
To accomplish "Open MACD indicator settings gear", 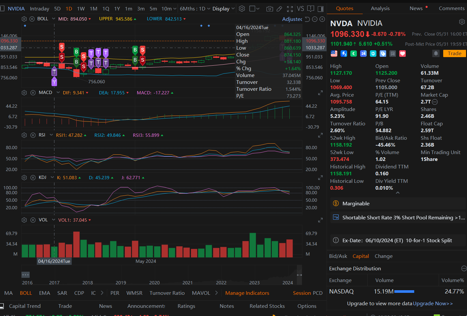I will click(24, 93).
